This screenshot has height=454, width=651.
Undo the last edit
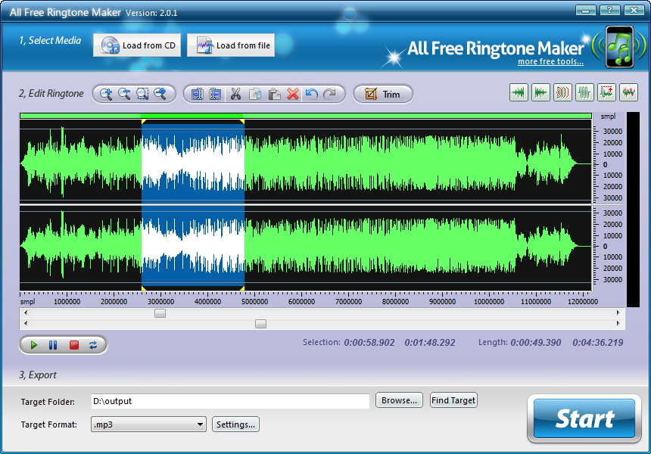(x=311, y=94)
